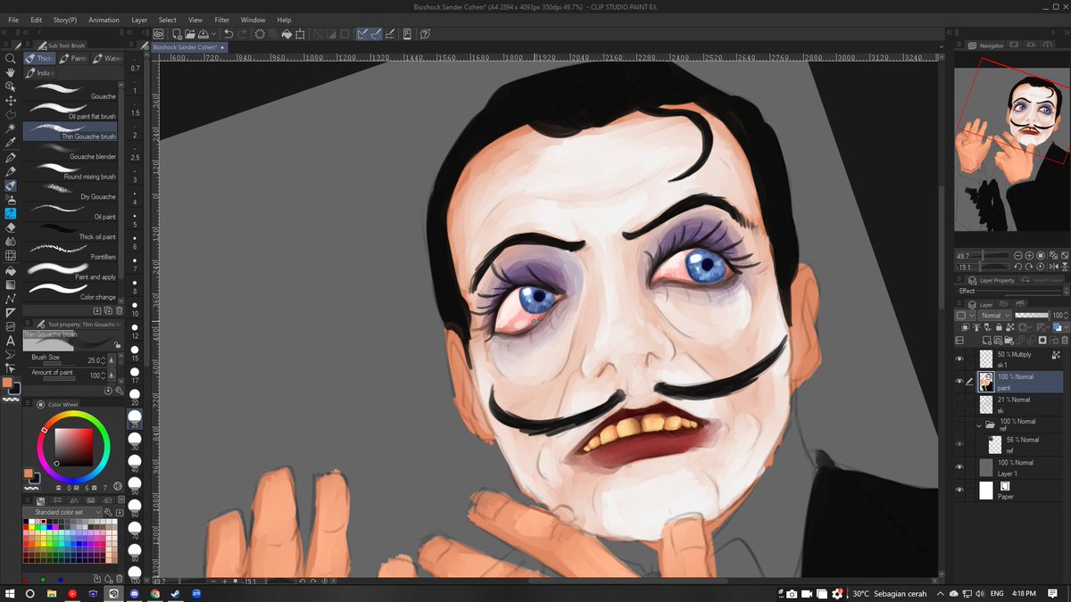
Task: Select the Thick paint sub tool group
Action: pos(38,58)
